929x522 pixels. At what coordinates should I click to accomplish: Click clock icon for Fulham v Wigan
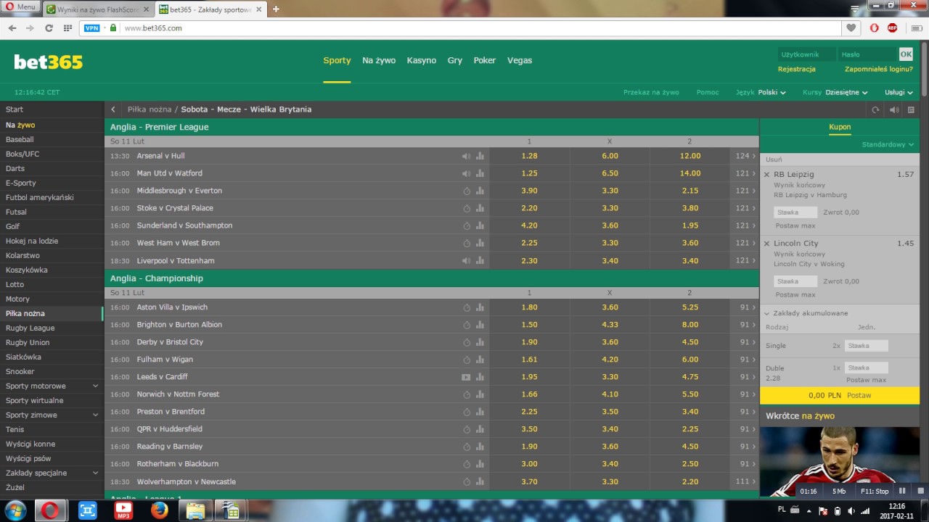click(x=467, y=360)
